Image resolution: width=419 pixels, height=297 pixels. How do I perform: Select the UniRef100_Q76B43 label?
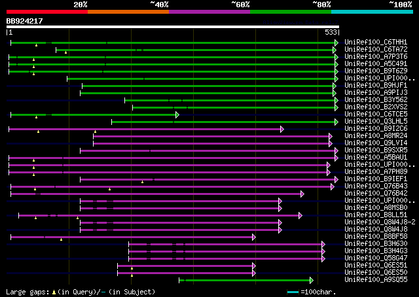[376, 186]
